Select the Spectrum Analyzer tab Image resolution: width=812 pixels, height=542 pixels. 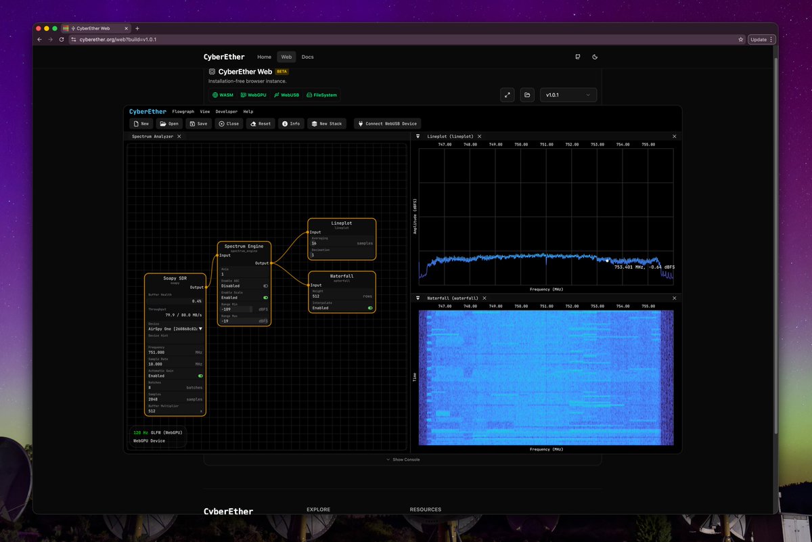tap(153, 137)
